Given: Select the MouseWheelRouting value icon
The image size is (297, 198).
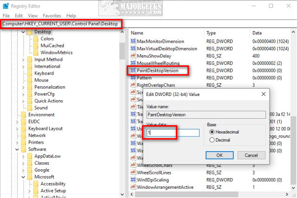Looking at the screenshot, I should click(x=133, y=63).
